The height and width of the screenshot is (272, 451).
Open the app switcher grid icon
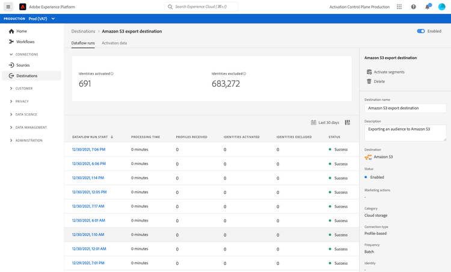[399, 7]
